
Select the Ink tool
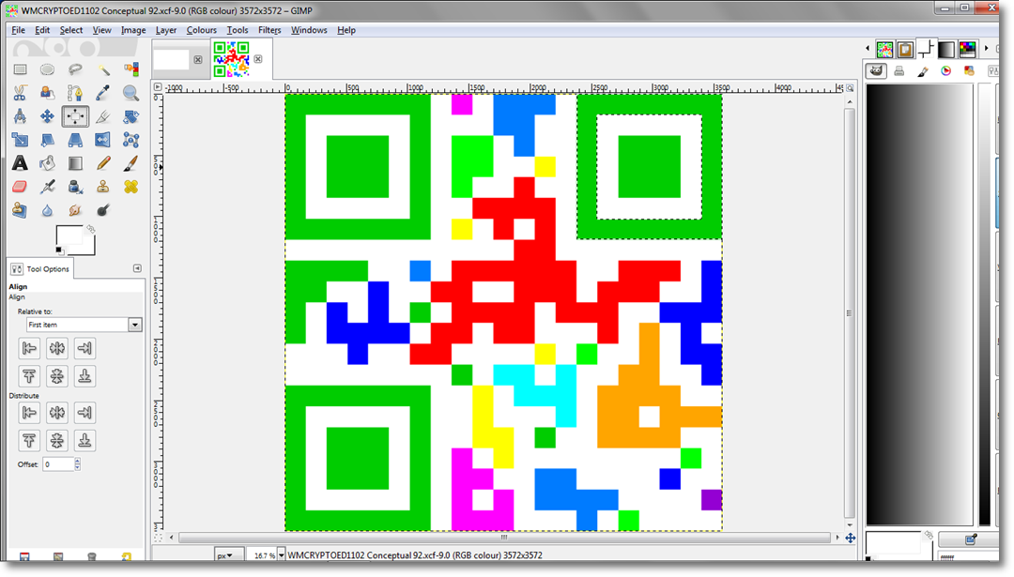(75, 187)
